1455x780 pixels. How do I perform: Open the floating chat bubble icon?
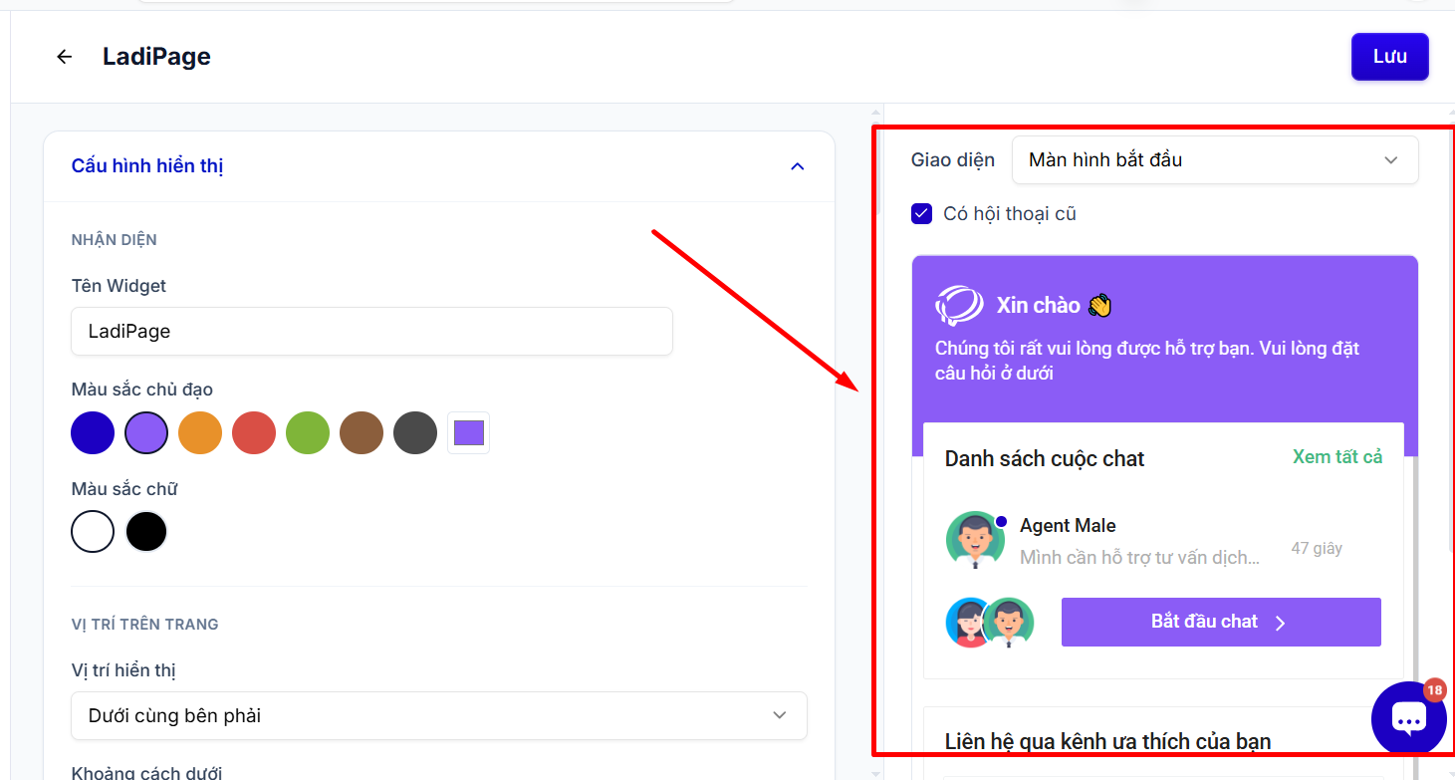coord(1408,718)
